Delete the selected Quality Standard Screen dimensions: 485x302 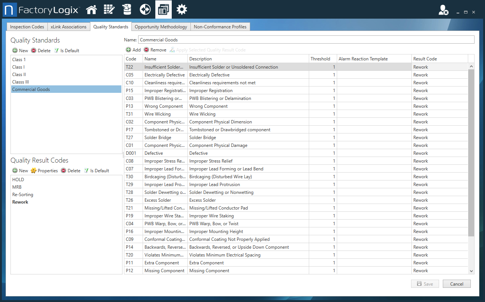tap(41, 51)
